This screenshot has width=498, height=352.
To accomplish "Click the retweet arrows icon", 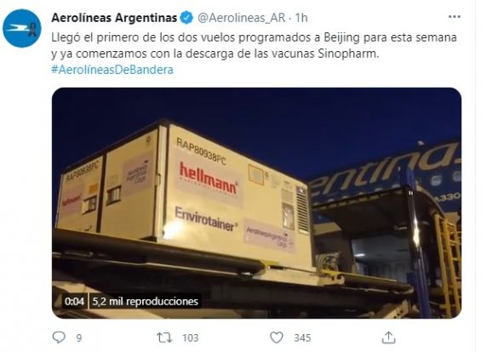I will click(164, 338).
